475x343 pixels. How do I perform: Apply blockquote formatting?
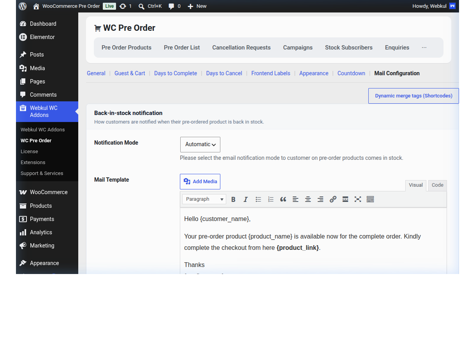pyautogui.click(x=283, y=199)
